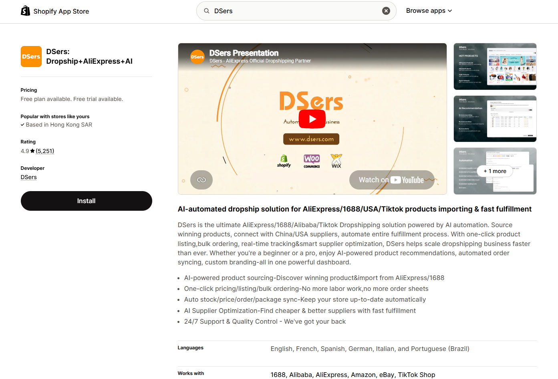
Task: Click the 'Popular with stores like yours' label
Action: [x=55, y=117]
